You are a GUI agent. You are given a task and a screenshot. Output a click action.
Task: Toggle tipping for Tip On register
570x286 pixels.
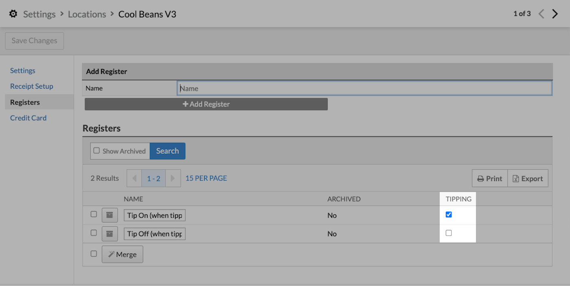coord(449,214)
